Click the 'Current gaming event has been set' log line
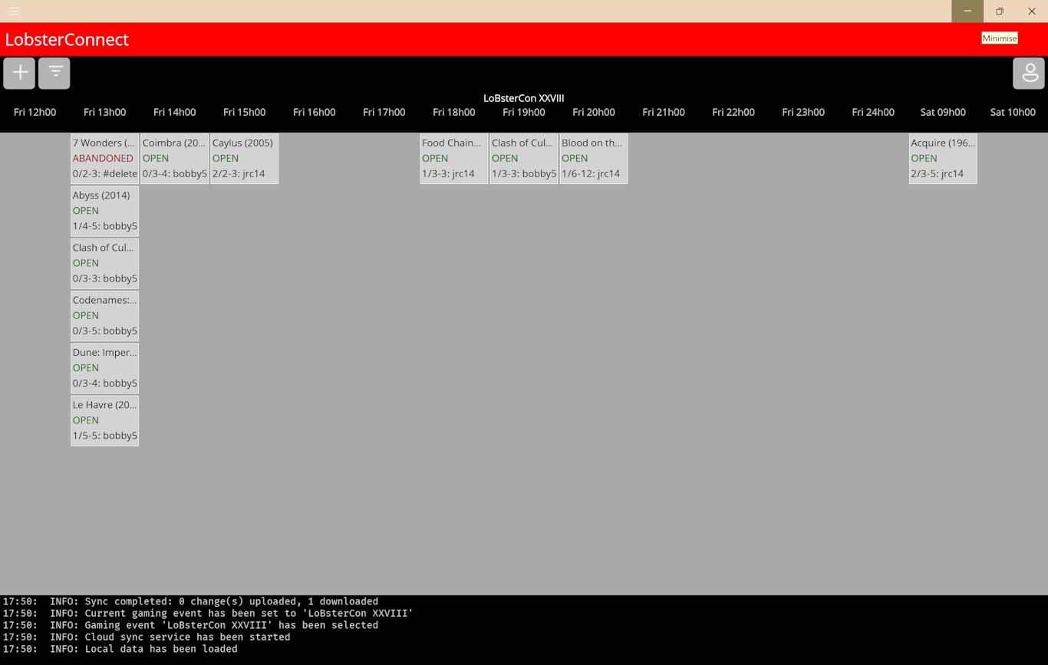The image size is (1048, 665). [208, 613]
